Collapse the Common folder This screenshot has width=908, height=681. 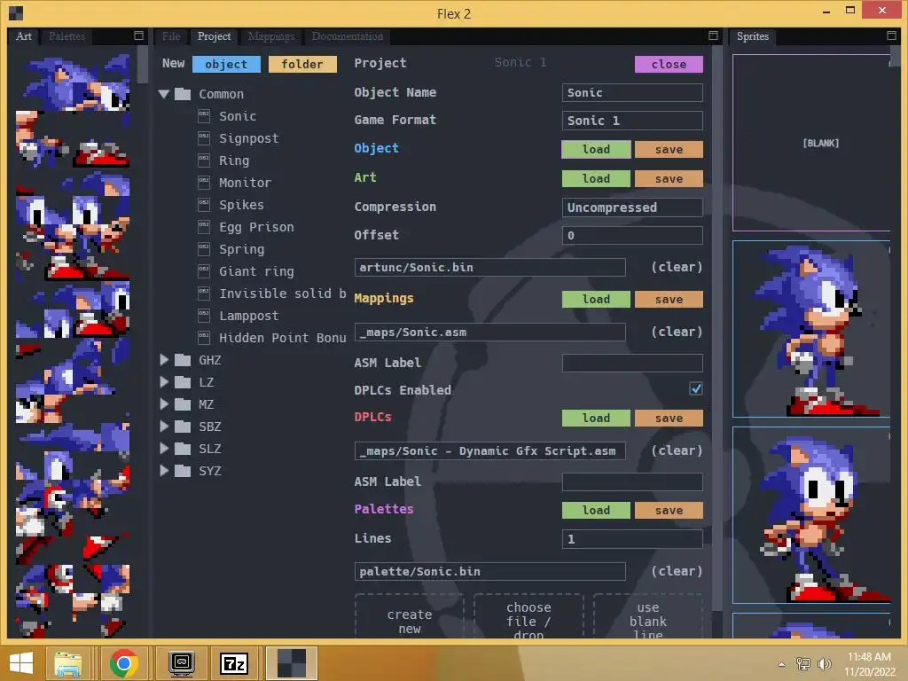[x=164, y=94]
